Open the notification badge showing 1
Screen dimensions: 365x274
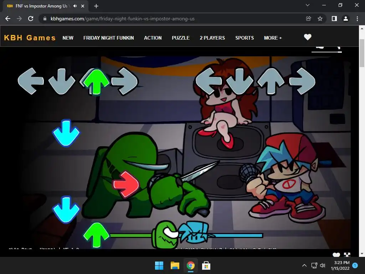point(355,265)
